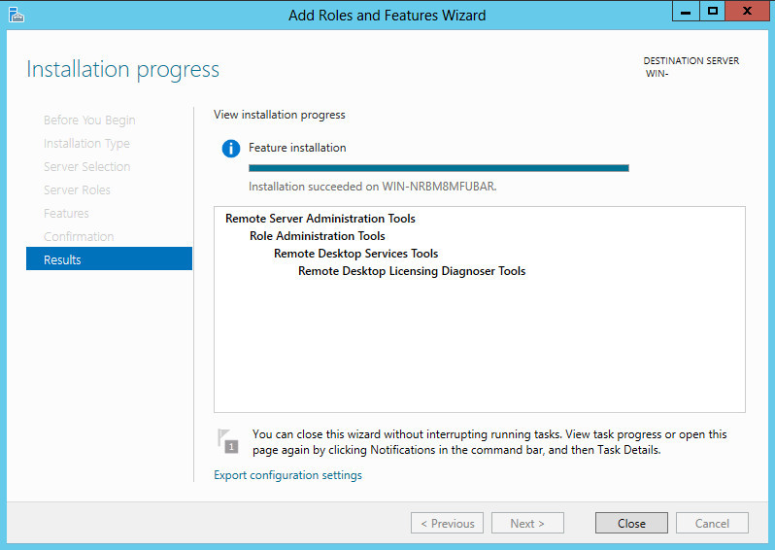Click the wizard icon in title bar
775x550 pixels.
16,15
